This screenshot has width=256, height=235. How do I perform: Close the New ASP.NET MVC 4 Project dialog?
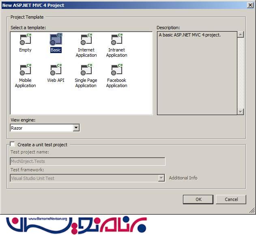250,5
